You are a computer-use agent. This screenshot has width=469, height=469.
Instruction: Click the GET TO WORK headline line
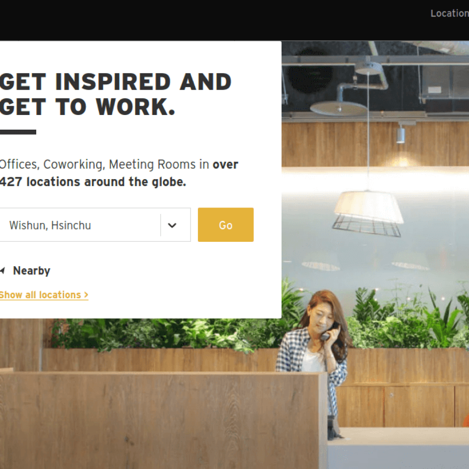87,107
